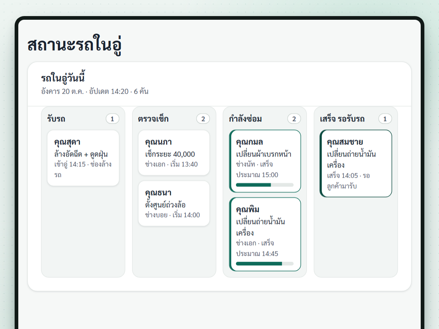Click the count badge beside เสร็จ รอรับรถ
This screenshot has width=439, height=329.
click(x=385, y=119)
